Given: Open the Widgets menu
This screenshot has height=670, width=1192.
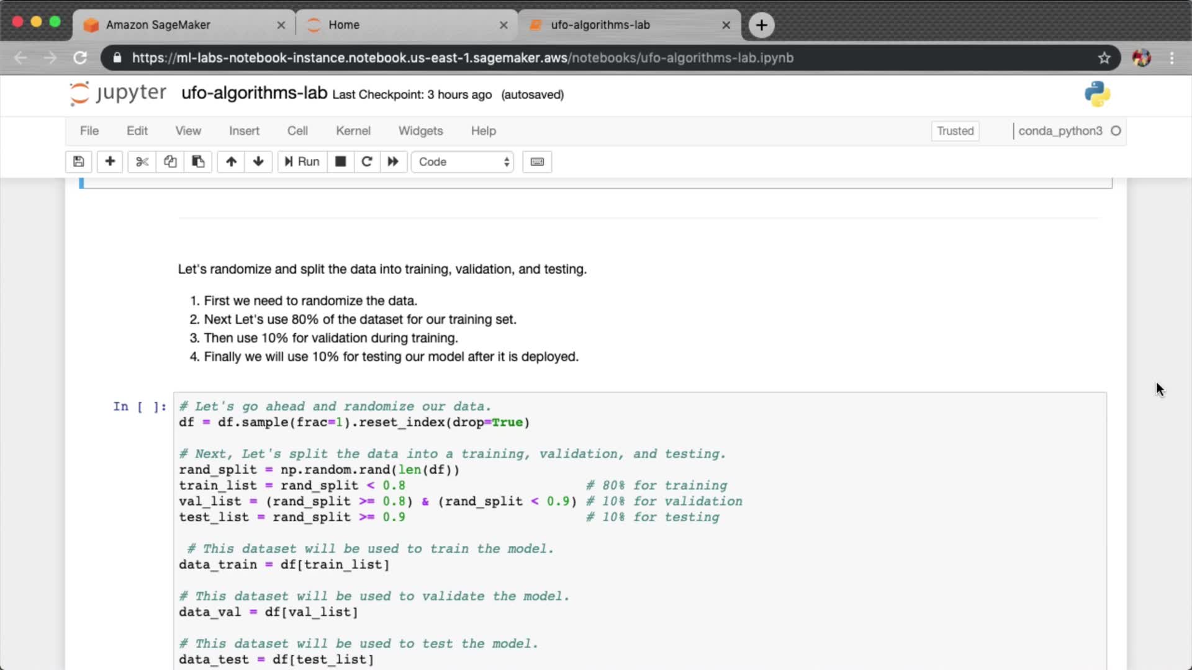Looking at the screenshot, I should coord(420,131).
